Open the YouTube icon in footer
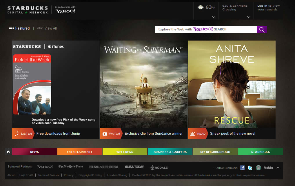295x186 pixels. tap(268, 167)
